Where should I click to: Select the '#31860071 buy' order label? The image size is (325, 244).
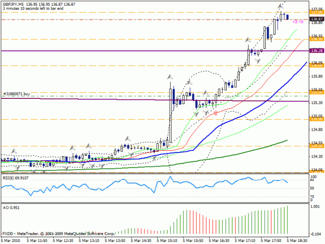17,94
